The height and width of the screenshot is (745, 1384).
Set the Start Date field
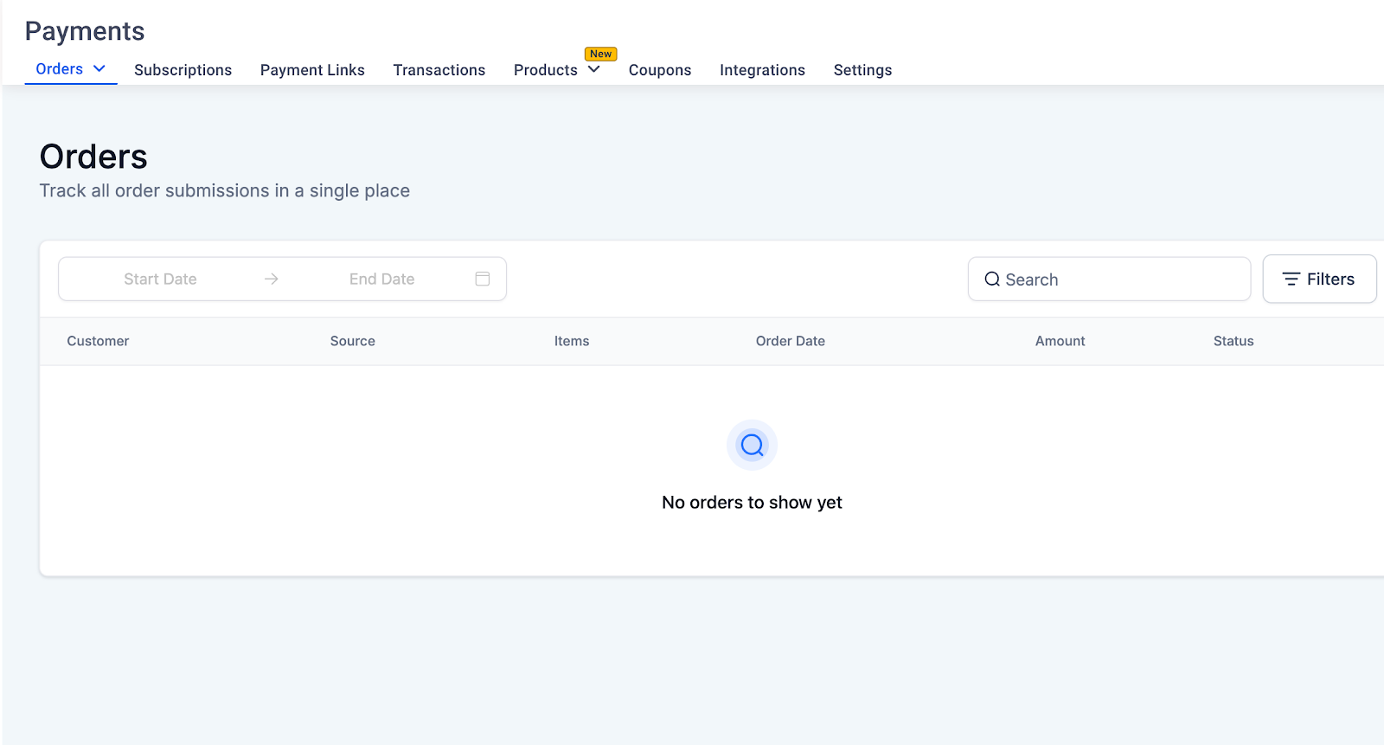pyautogui.click(x=160, y=279)
